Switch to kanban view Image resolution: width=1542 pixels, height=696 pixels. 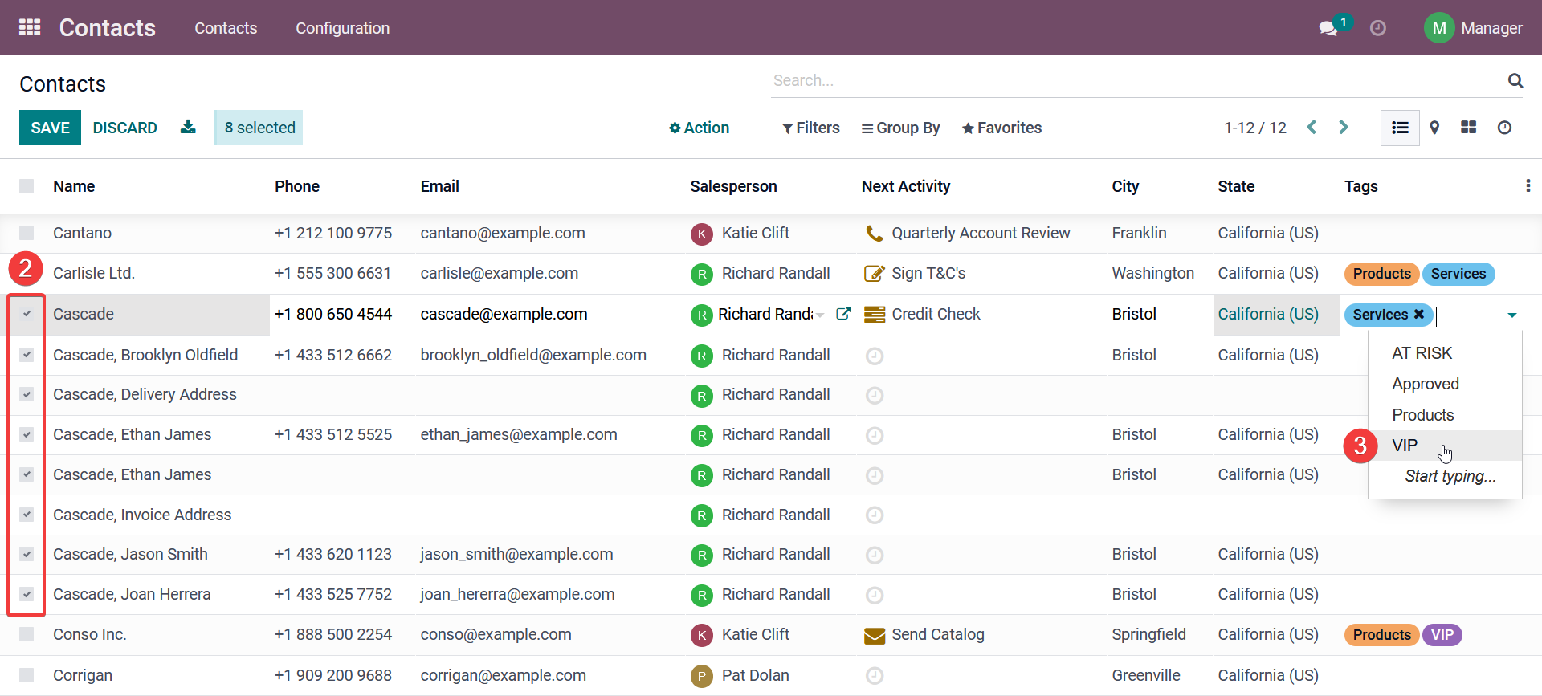[x=1468, y=128]
